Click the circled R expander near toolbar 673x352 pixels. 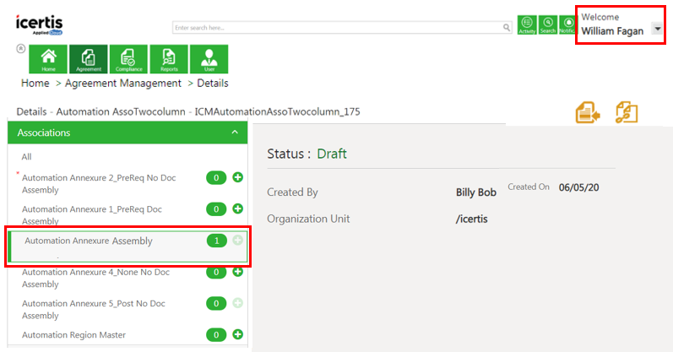point(20,48)
